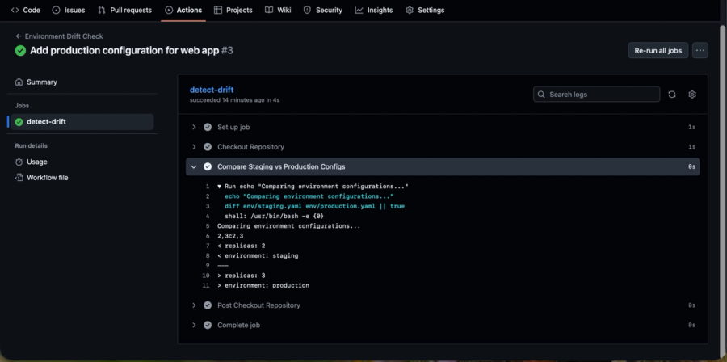Click the Compare Staging step check icon
The width and height of the screenshot is (727, 362).
click(x=208, y=167)
